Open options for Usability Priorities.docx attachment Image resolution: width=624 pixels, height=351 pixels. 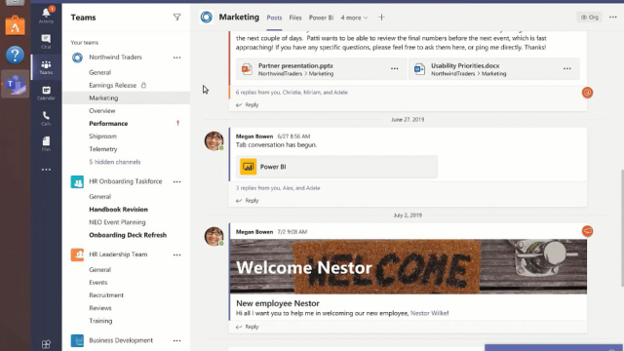click(x=567, y=68)
